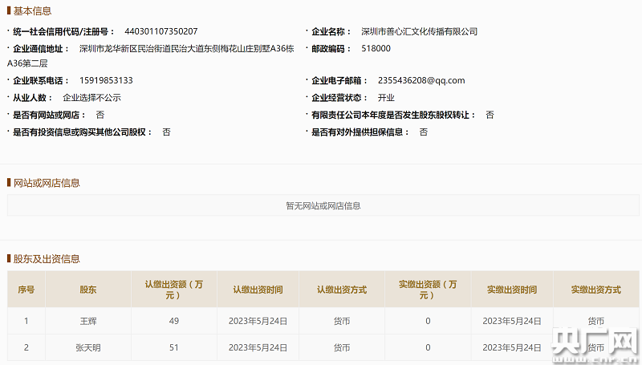Click the postal code 518000

click(x=376, y=48)
